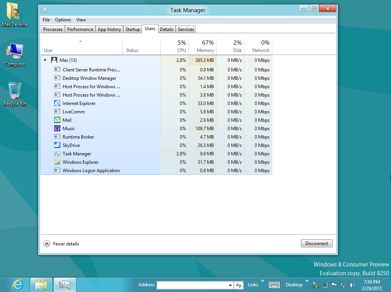Select the Windows Logon Application name
Screen dimensions: 391x292
point(91,171)
